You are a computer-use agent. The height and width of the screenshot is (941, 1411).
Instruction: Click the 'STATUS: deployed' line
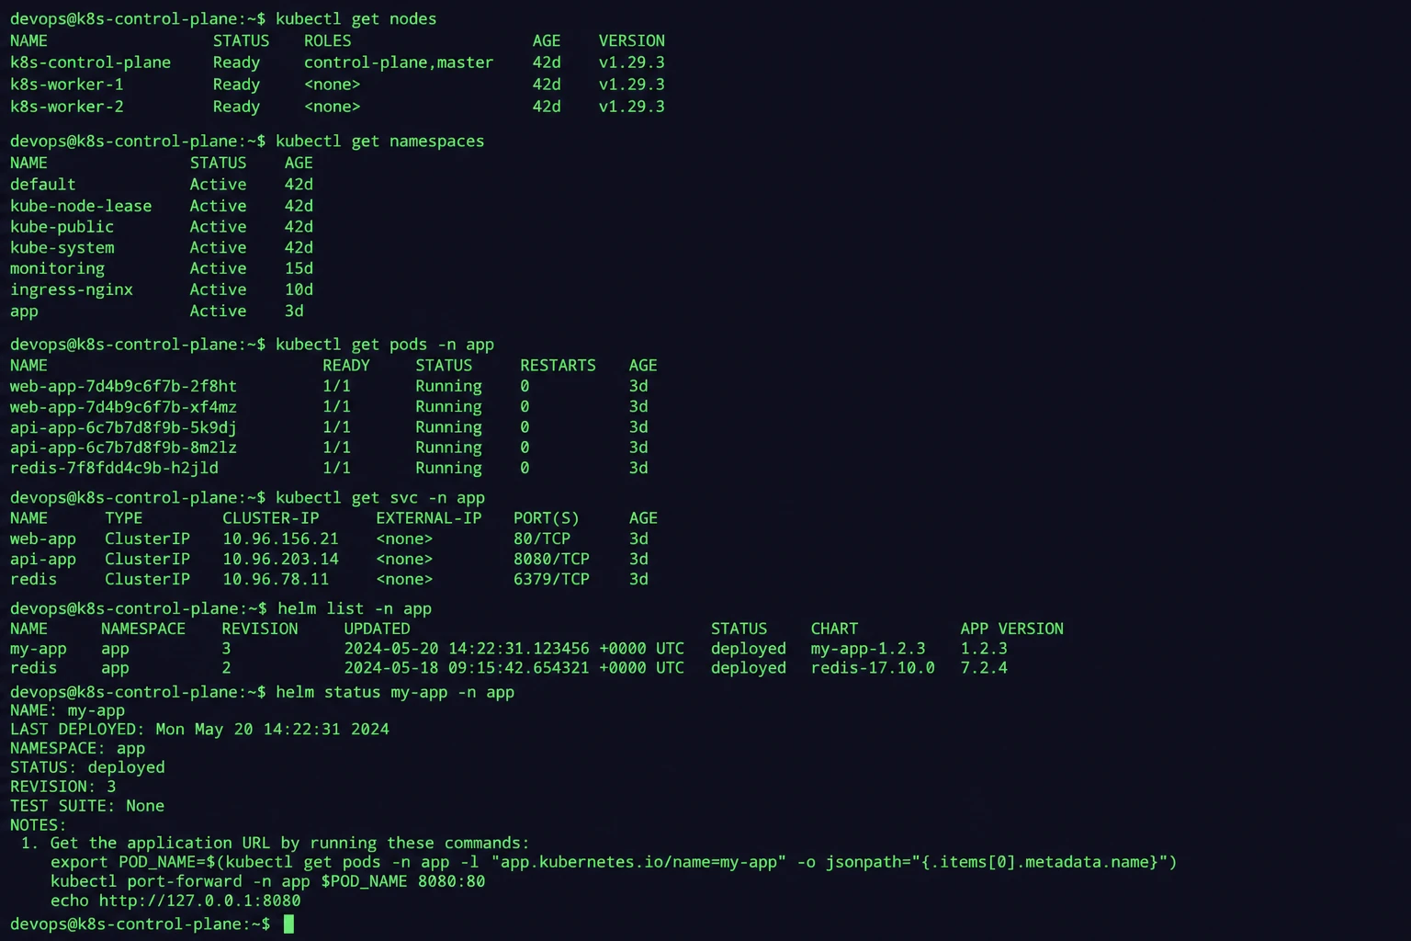click(87, 767)
